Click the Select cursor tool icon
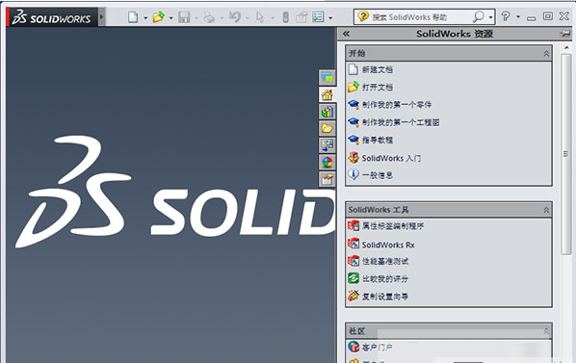The height and width of the screenshot is (363, 576). click(260, 17)
